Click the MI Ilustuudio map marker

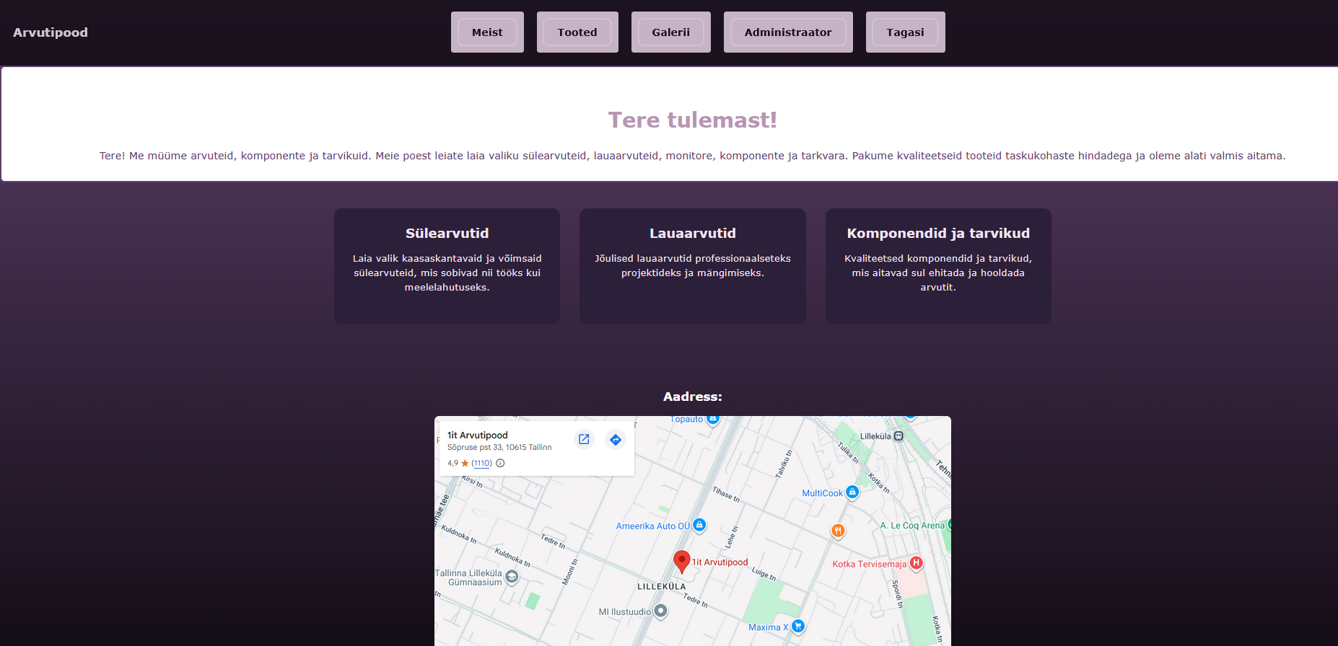tap(660, 611)
